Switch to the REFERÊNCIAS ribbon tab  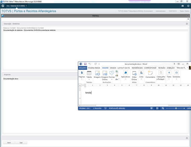click(x=137, y=68)
